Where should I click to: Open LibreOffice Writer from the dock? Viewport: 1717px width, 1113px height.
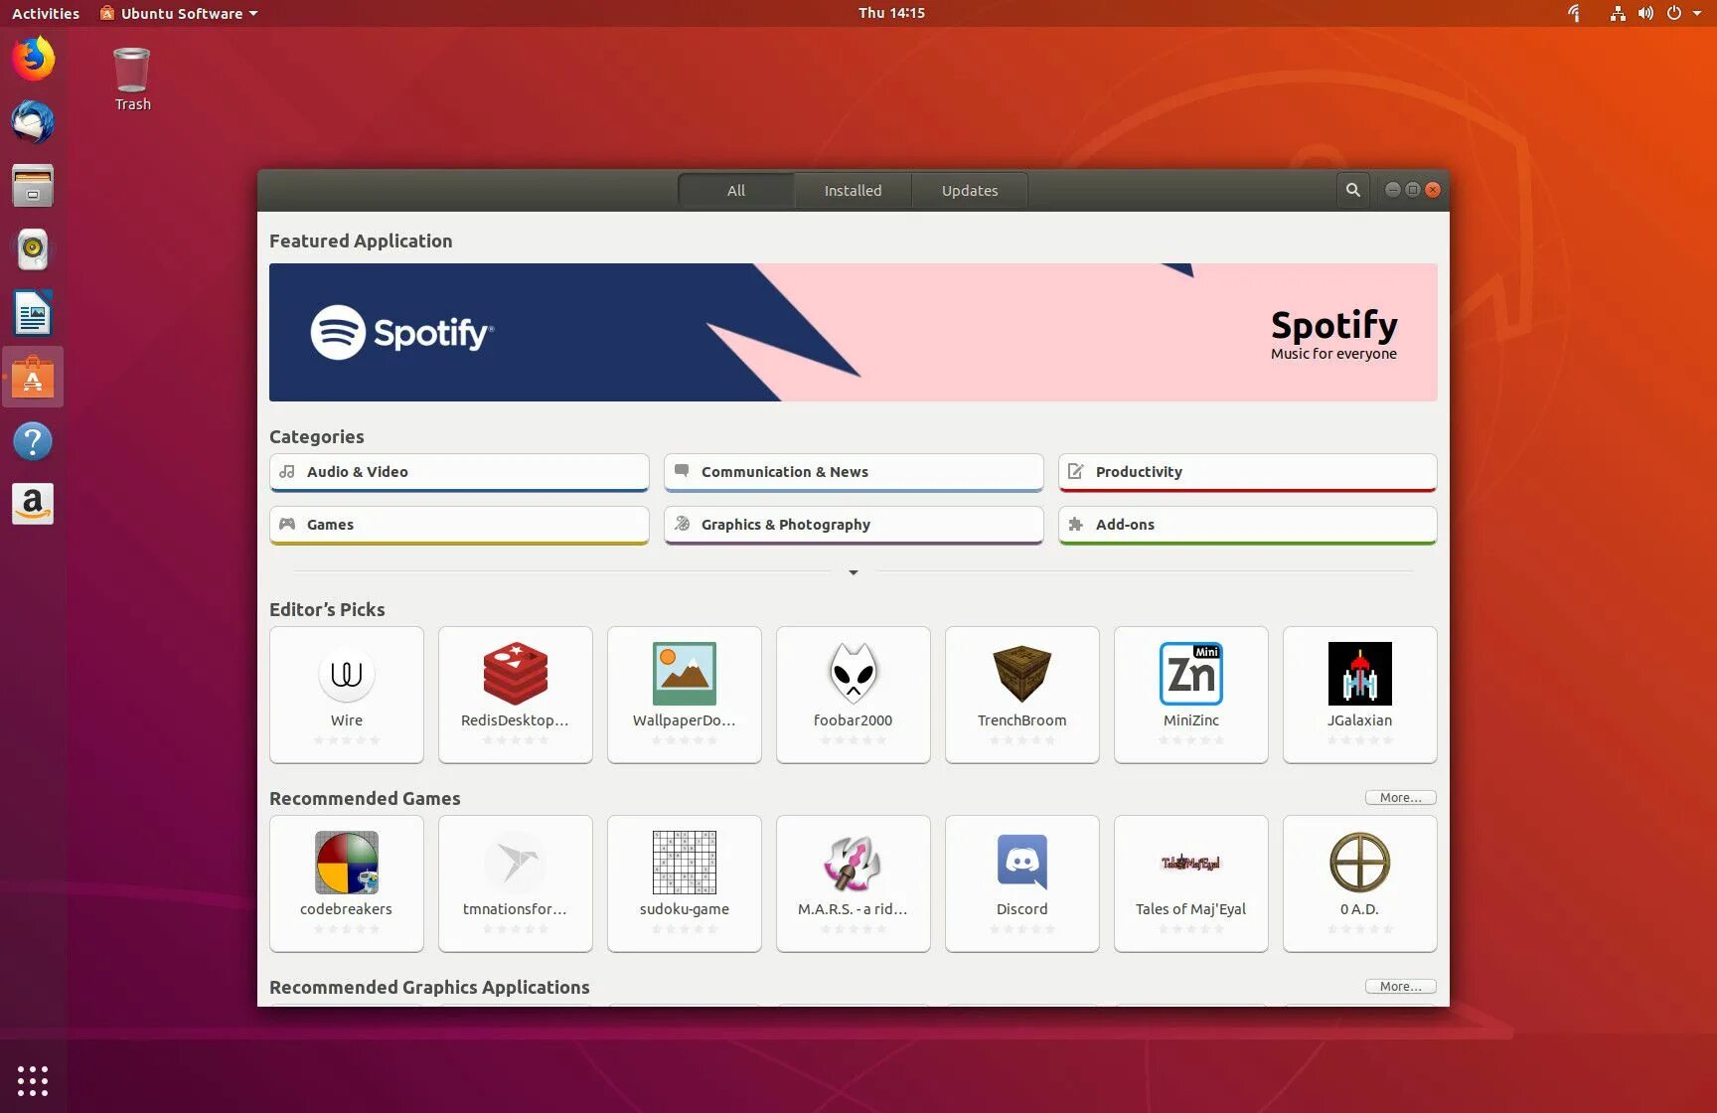[33, 313]
